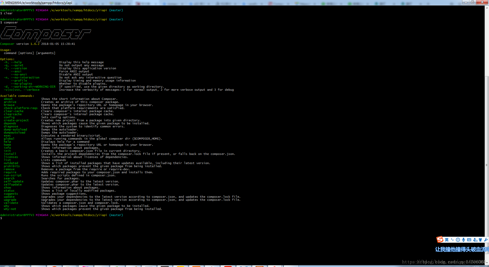Click the '--no-interaction' option text
489x267 pixels.
click(x=25, y=77)
